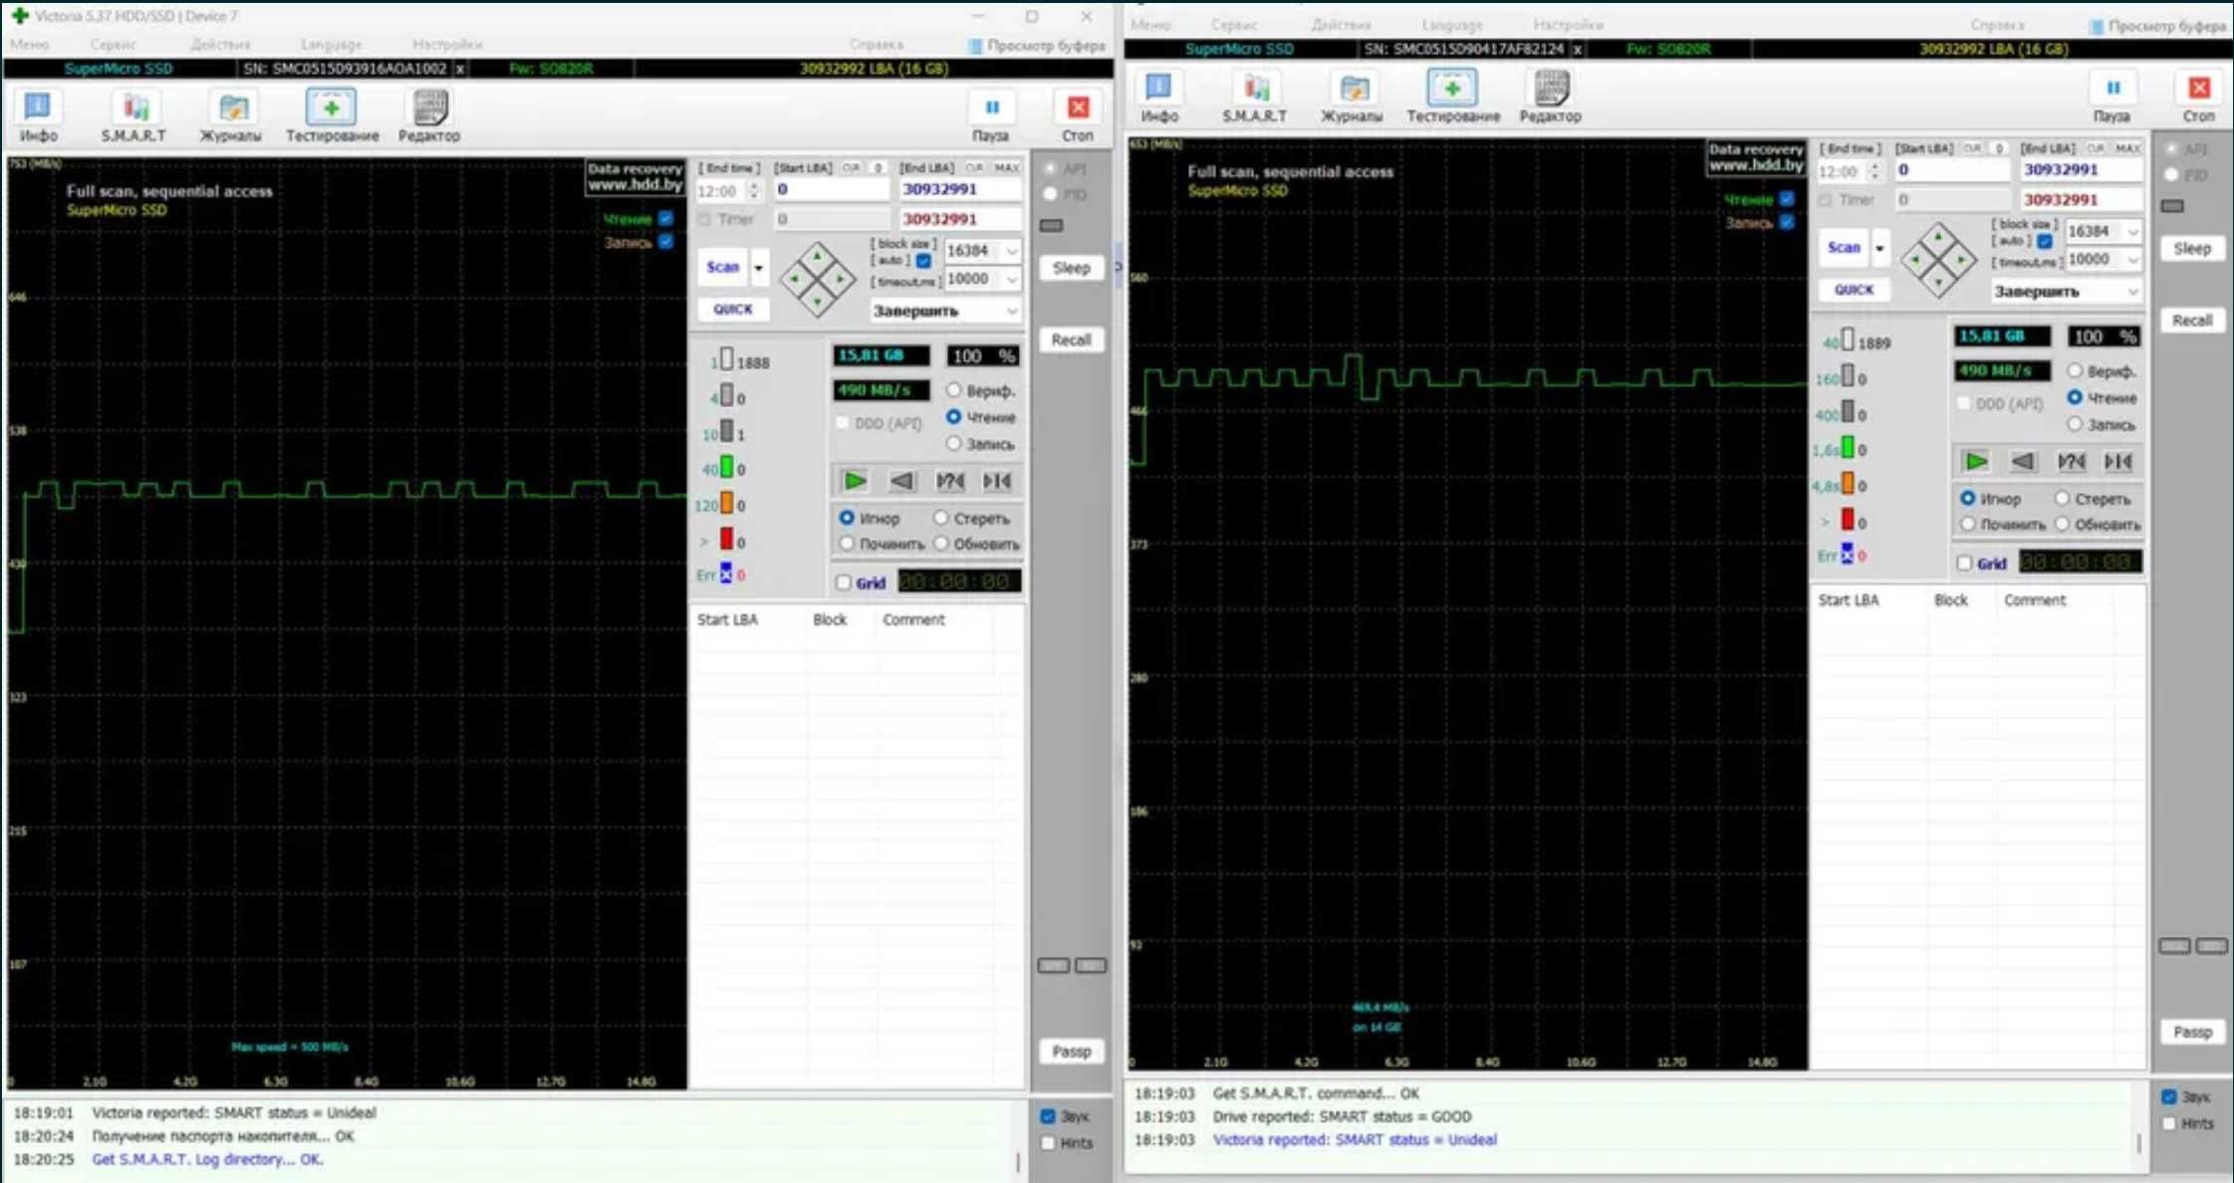
Task: Click Просмотр буфера in left window
Action: point(1037,46)
